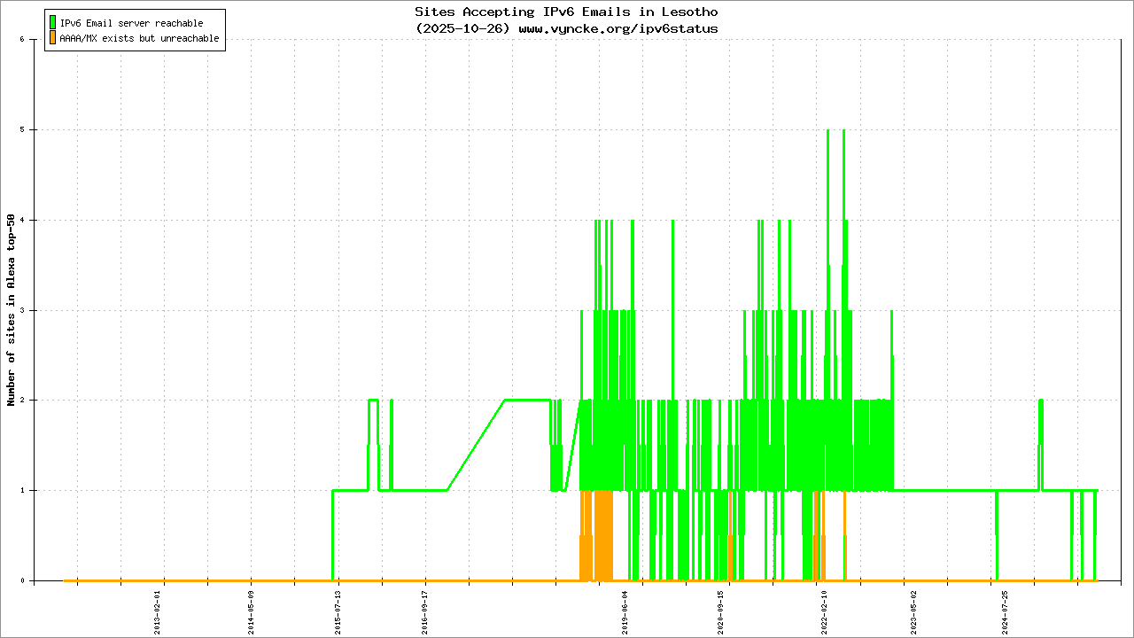Click the chart title about Lesotho
Image resolution: width=1134 pixels, height=638 pixels.
(x=566, y=12)
